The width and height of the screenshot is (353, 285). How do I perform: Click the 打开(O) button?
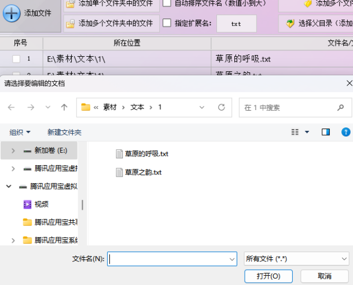click(x=269, y=276)
